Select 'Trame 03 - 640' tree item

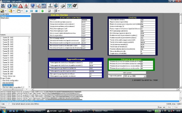tap(8, 38)
